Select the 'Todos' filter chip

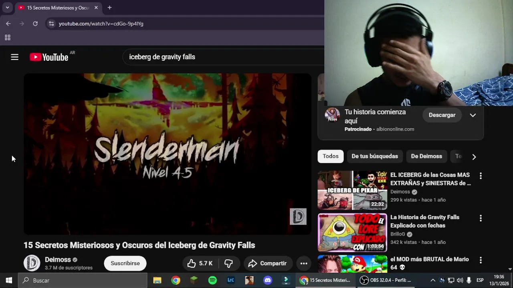coord(331,156)
